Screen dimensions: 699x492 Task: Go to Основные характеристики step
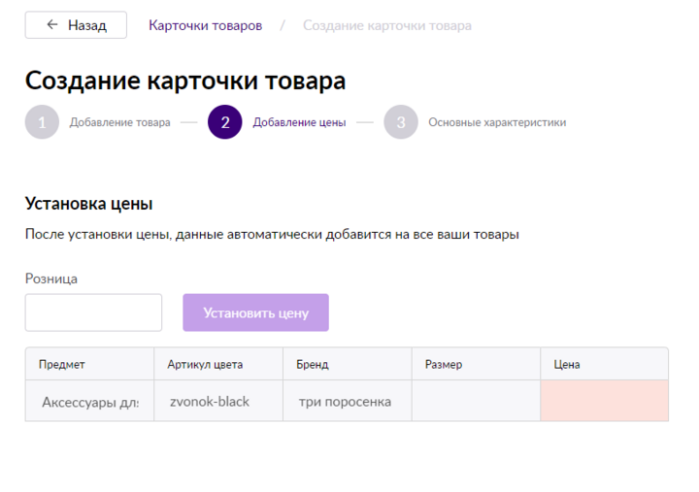(497, 122)
